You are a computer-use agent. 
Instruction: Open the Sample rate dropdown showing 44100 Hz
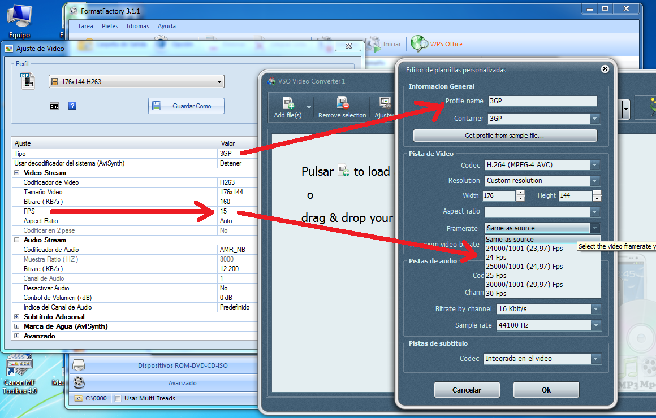pos(549,325)
